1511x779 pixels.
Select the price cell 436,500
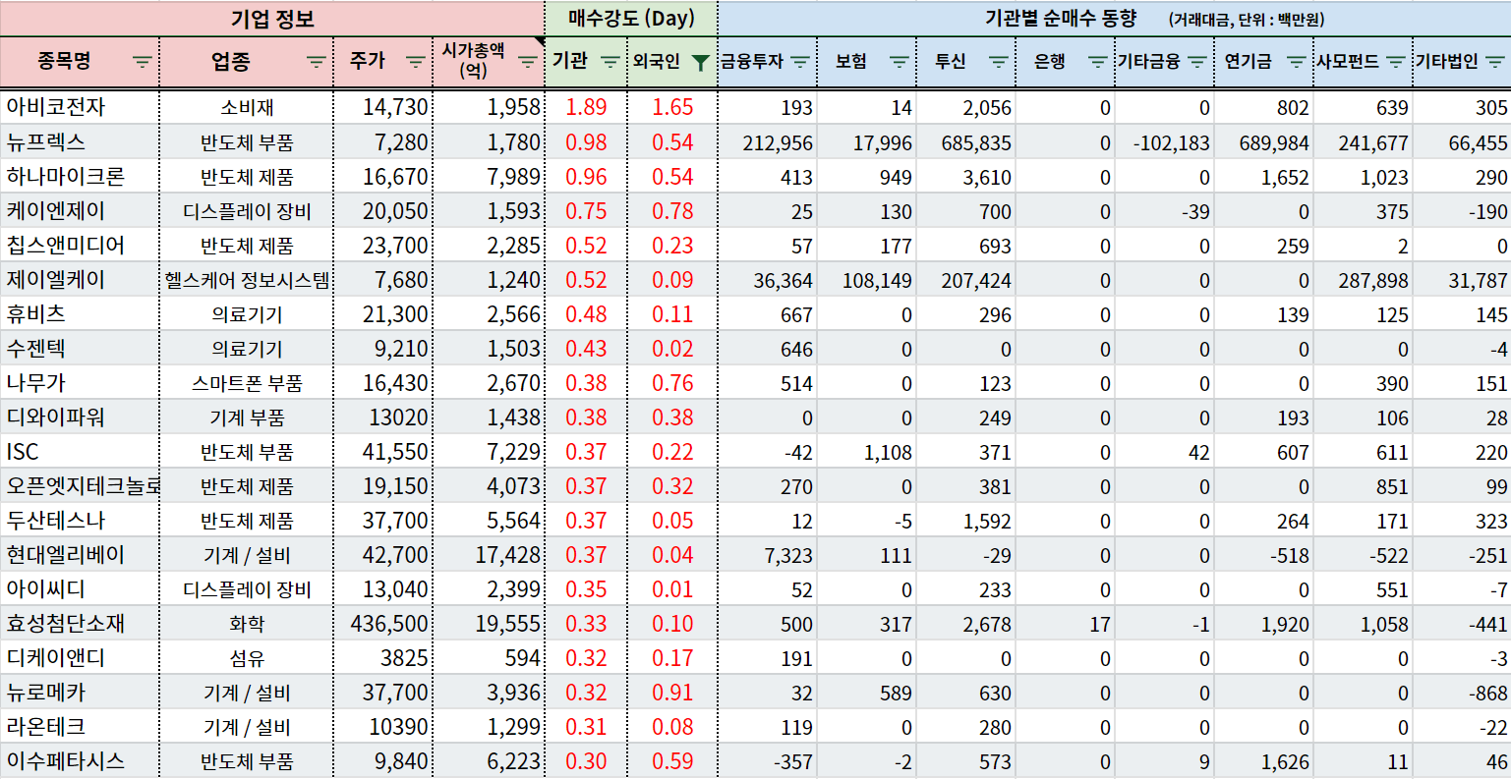click(x=382, y=624)
